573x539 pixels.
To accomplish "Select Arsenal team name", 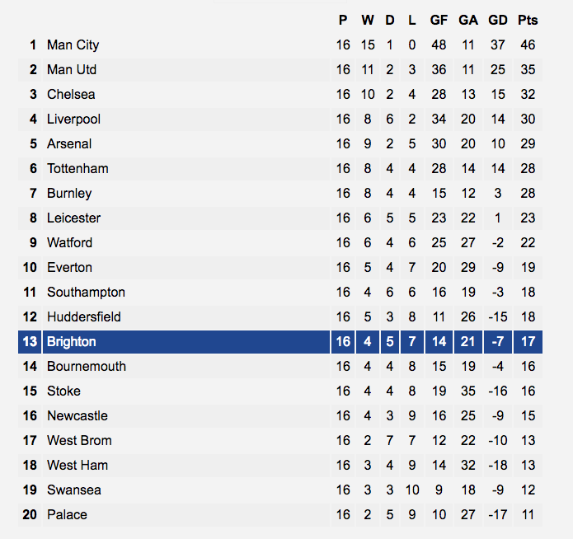I will pos(69,144).
